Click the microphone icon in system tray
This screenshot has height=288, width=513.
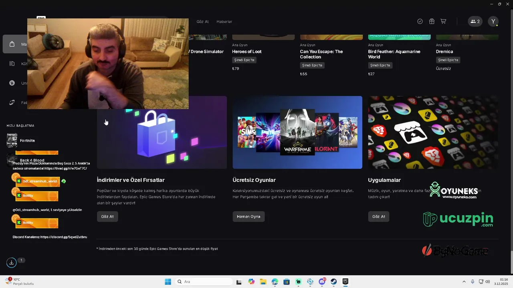(473, 282)
